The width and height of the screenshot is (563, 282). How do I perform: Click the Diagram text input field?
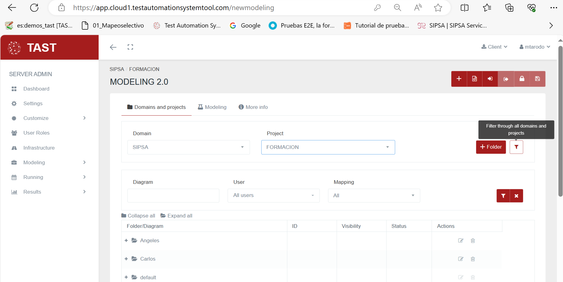pos(173,196)
